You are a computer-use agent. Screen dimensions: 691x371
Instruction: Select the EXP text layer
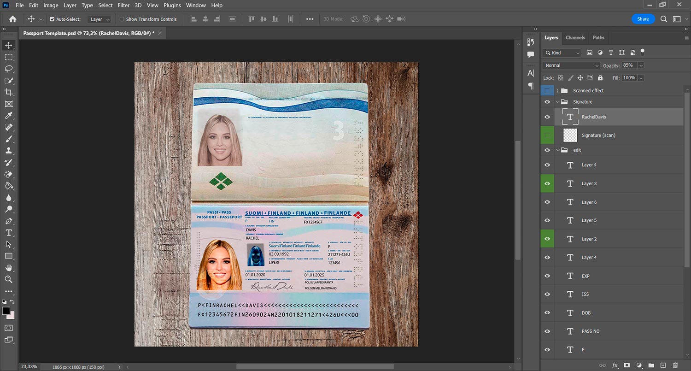(x=585, y=276)
